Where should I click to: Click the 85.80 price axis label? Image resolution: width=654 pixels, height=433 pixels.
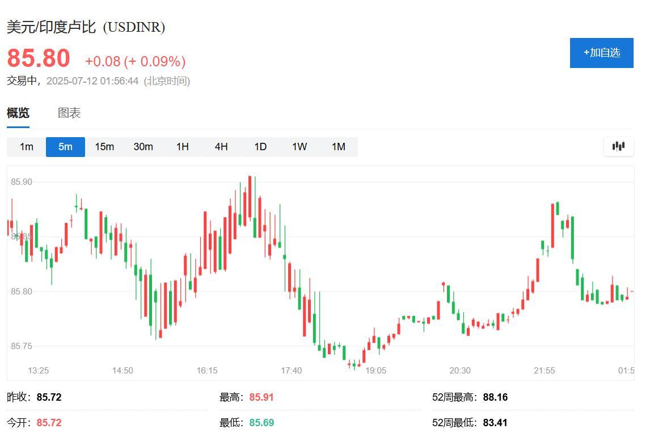click(x=22, y=291)
